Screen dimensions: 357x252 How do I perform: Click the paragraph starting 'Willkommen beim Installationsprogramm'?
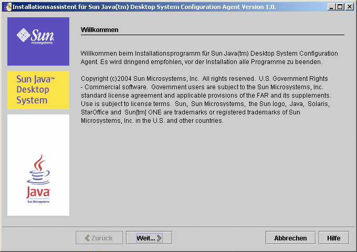pos(209,58)
